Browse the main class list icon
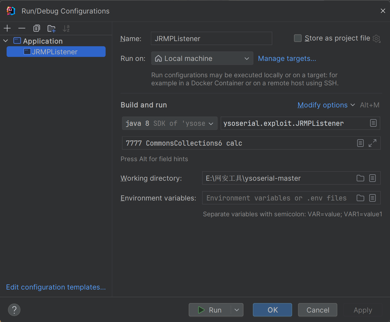Viewport: 390px width, 322px height. point(373,123)
